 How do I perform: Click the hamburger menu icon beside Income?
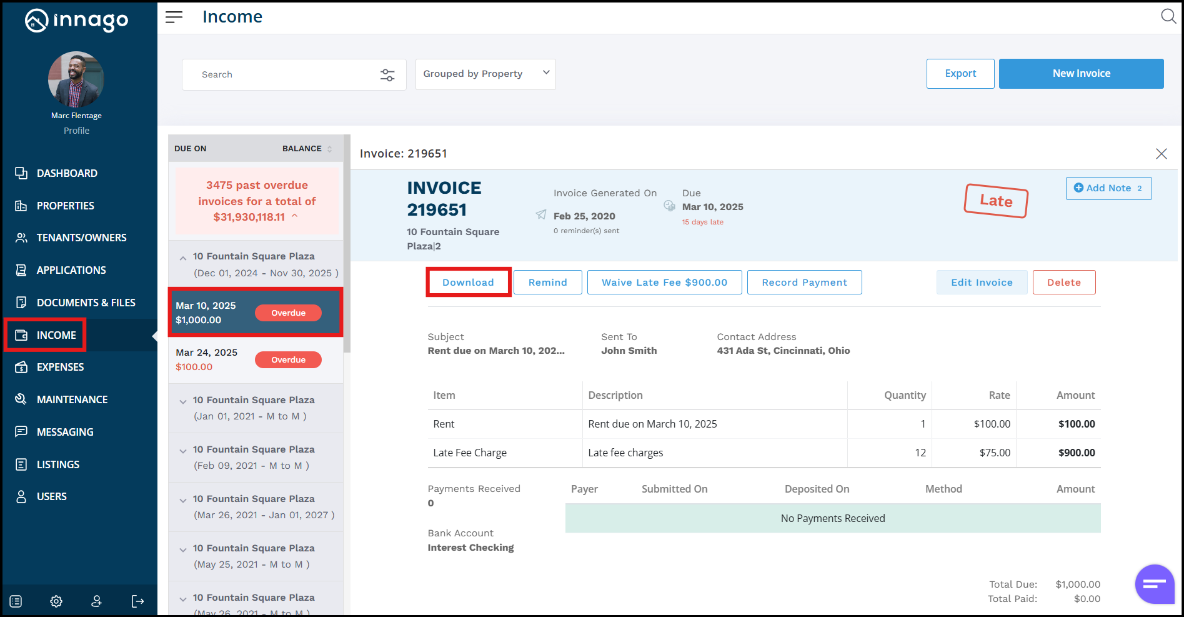pos(174,17)
